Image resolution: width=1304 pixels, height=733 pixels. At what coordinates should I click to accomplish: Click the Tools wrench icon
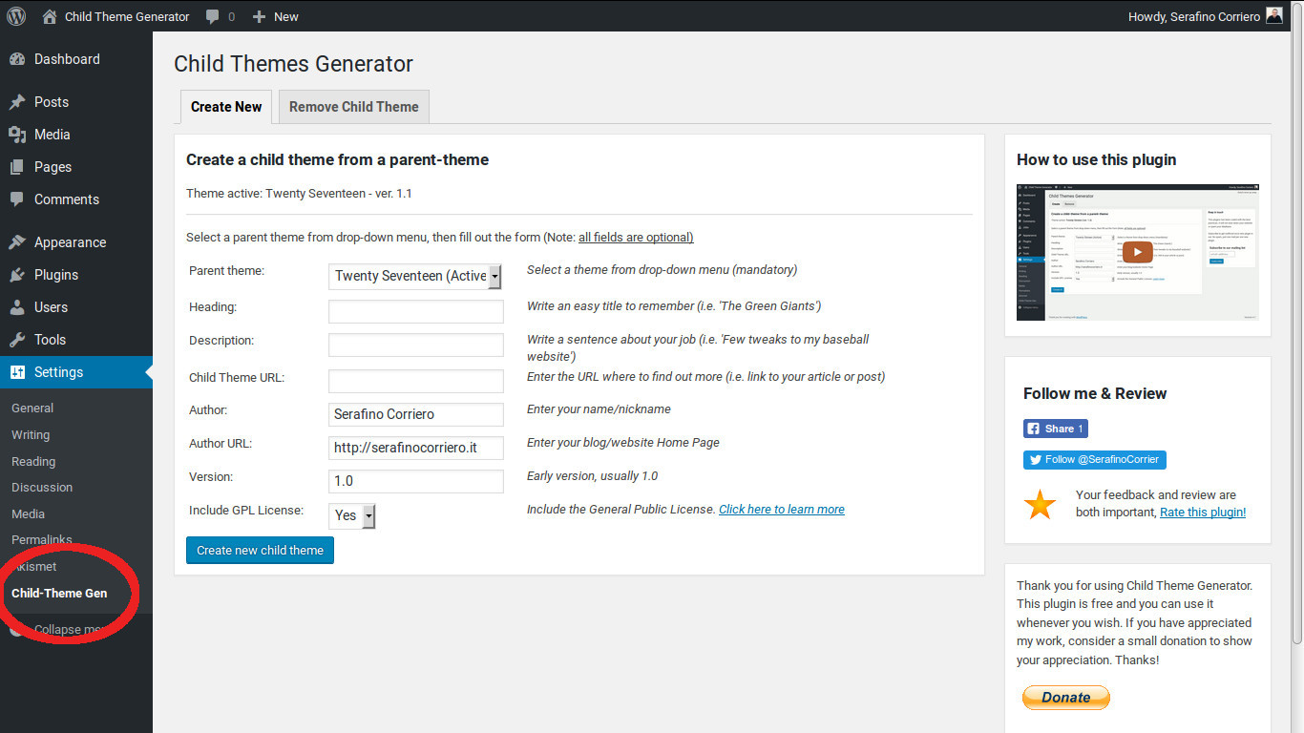[17, 340]
